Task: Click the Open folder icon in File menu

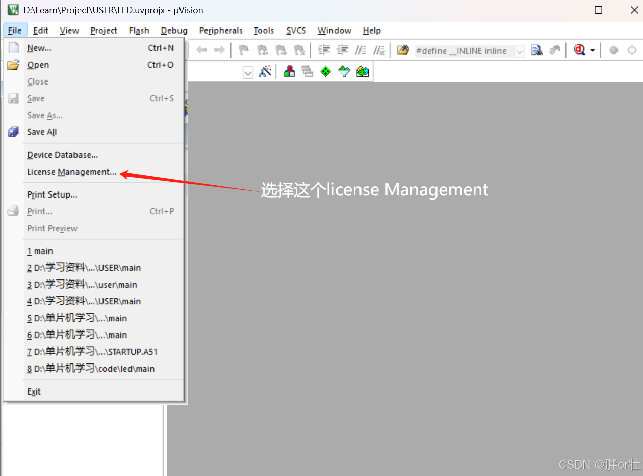Action: pos(13,65)
